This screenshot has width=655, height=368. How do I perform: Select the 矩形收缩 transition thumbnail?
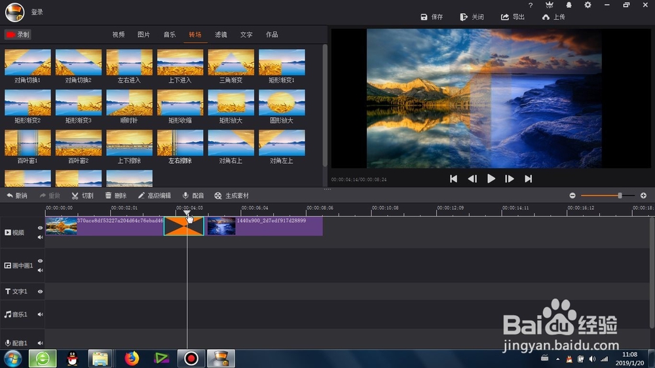(180, 102)
